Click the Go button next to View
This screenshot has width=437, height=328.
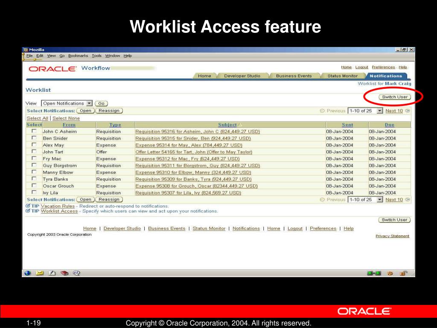101,103
